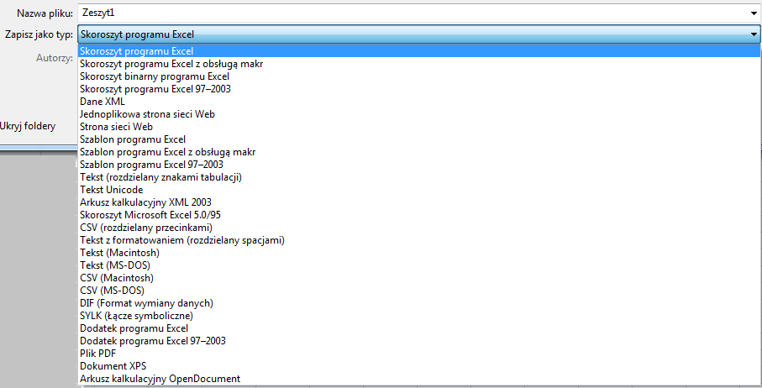Select CSV (rozdzielany przecinkami)
The width and height of the screenshot is (762, 388).
click(x=419, y=228)
